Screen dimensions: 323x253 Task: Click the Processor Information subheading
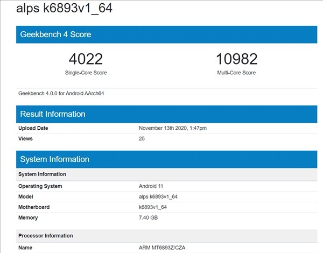pos(46,236)
